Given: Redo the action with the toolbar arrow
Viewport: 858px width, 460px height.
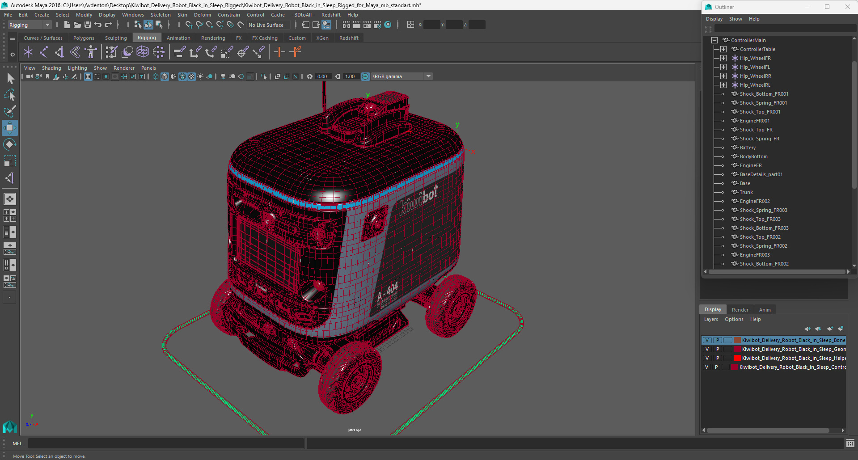Looking at the screenshot, I should point(108,25).
